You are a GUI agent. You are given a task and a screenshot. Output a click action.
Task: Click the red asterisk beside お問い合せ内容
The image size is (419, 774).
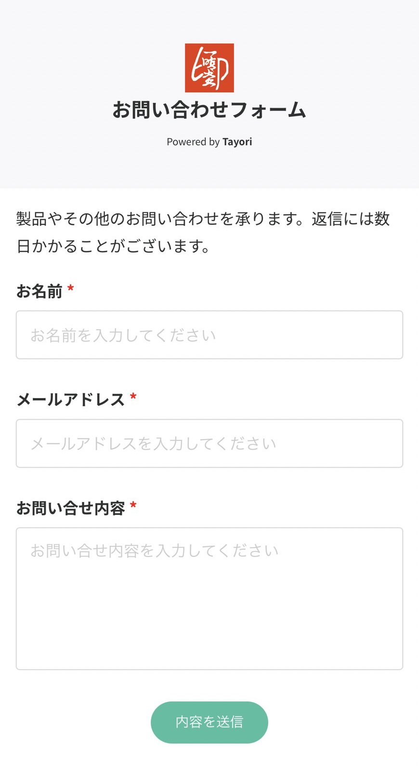tap(133, 506)
